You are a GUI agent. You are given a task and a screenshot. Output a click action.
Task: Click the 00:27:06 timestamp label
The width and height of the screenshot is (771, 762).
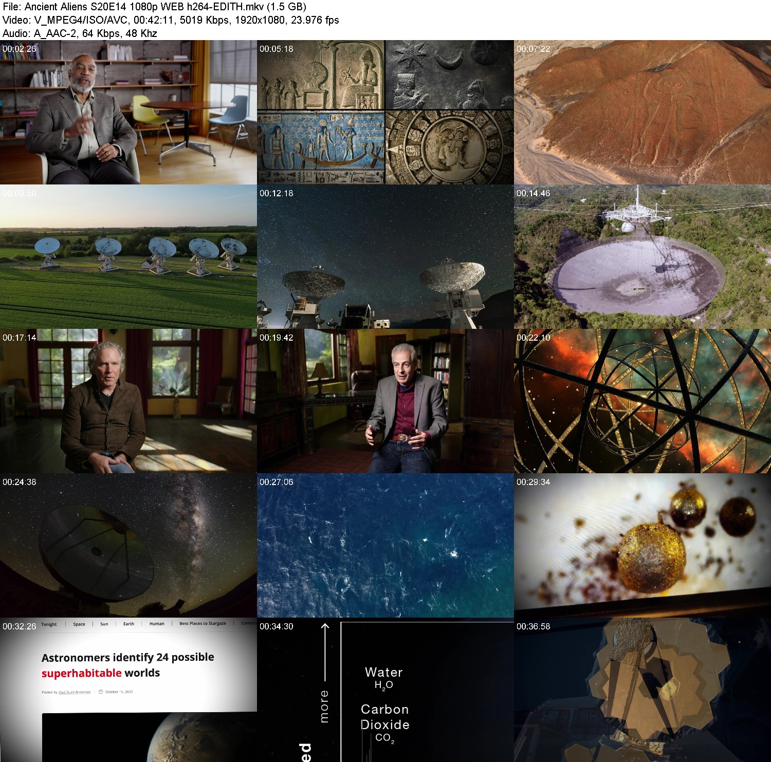(277, 482)
